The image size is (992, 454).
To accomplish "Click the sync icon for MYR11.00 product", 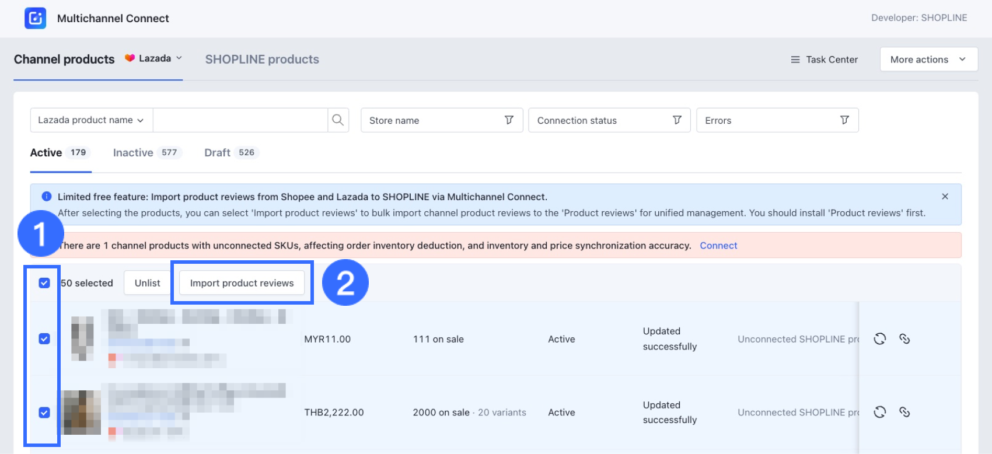I will click(x=879, y=339).
